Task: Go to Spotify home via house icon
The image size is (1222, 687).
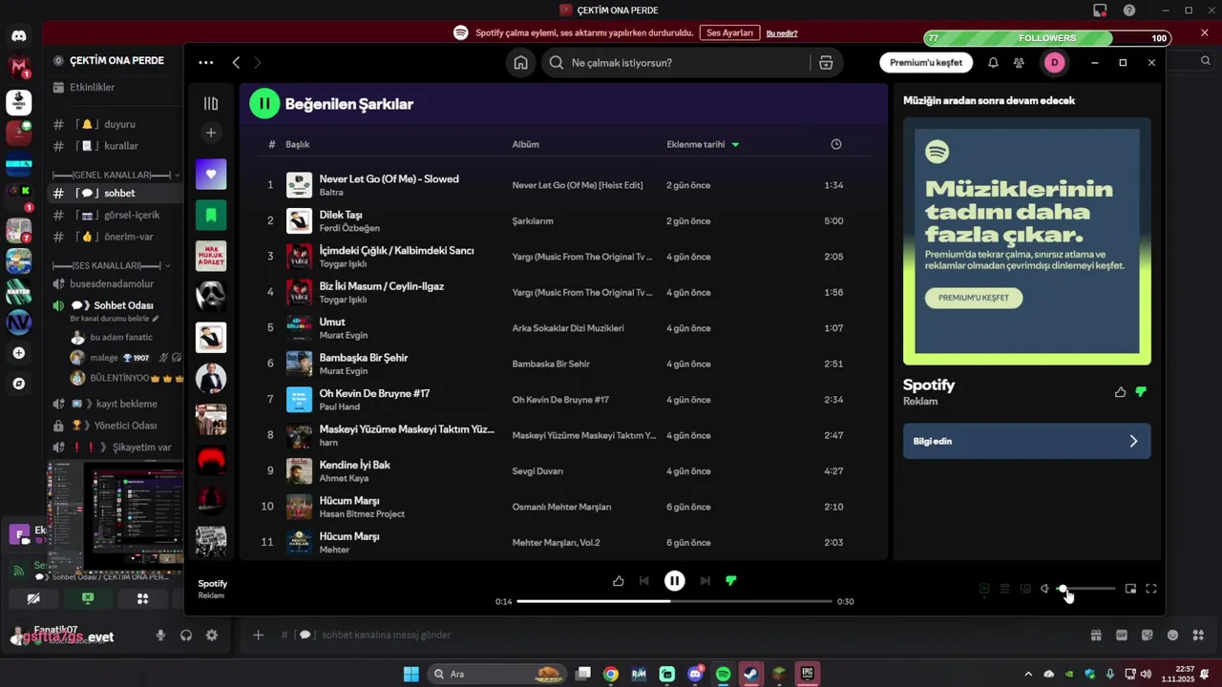Action: pos(520,63)
